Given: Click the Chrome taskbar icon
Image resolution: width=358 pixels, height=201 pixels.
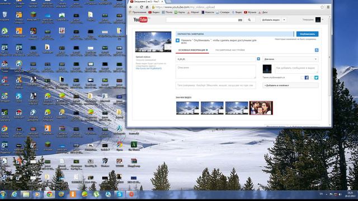Looking at the screenshot, I should (x=49, y=194).
